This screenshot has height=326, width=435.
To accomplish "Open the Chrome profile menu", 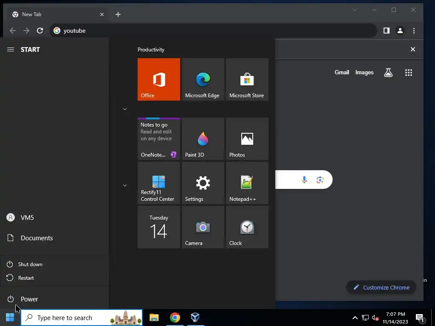I will click(x=400, y=31).
